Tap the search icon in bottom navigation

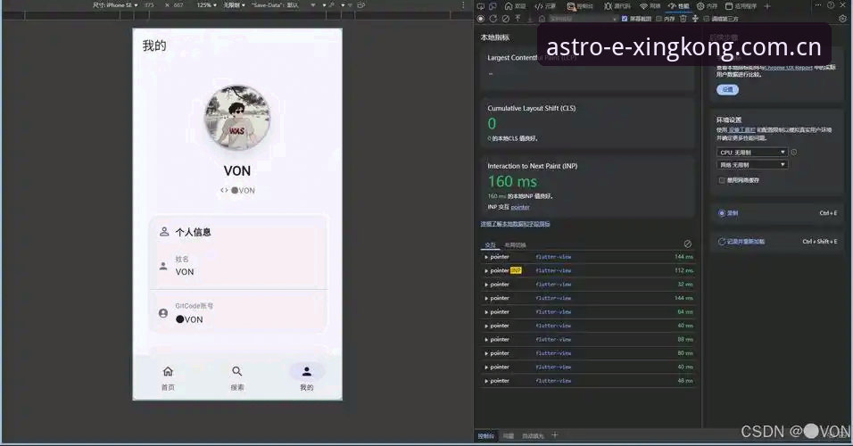click(237, 371)
